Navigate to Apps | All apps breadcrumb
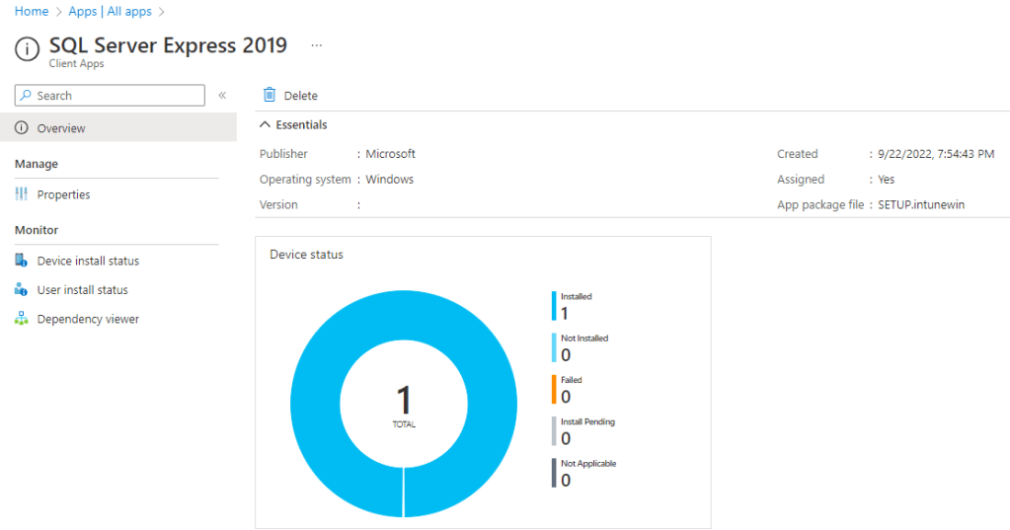Viewport: 1010px width, 530px height. (110, 12)
